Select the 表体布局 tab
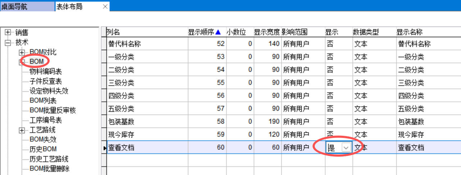Viewport: 461px width, 175px height. tap(69, 6)
